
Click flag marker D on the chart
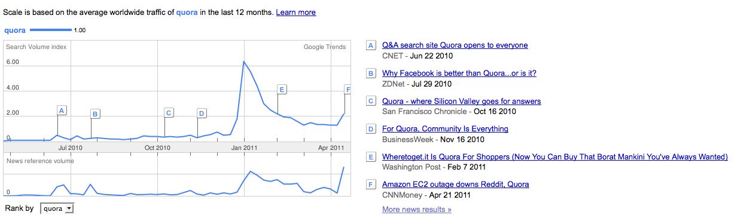pos(202,113)
